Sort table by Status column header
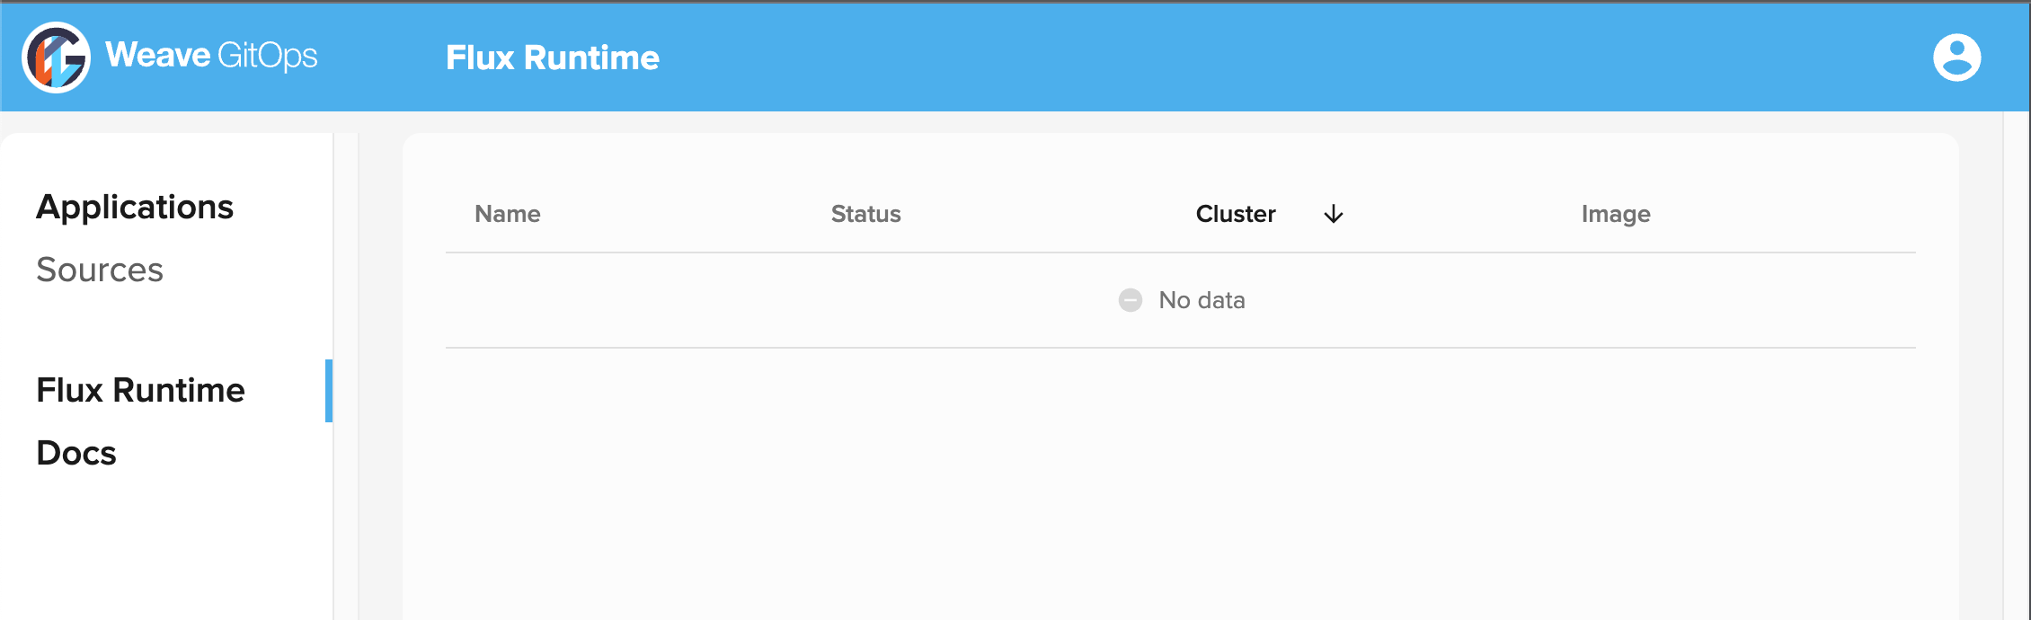This screenshot has height=620, width=2031. click(865, 214)
